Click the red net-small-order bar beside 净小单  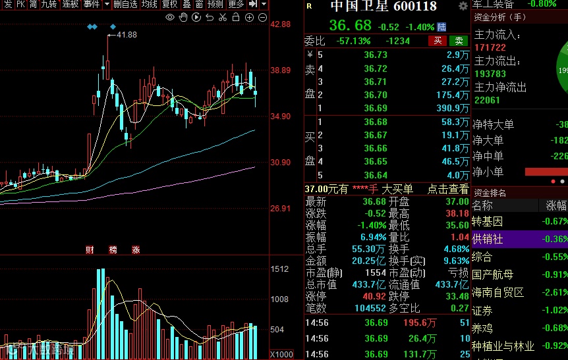(x=546, y=172)
